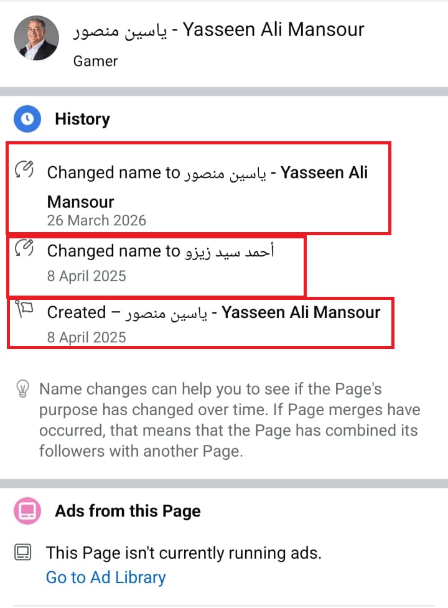Click the page profile photo

coord(35,38)
